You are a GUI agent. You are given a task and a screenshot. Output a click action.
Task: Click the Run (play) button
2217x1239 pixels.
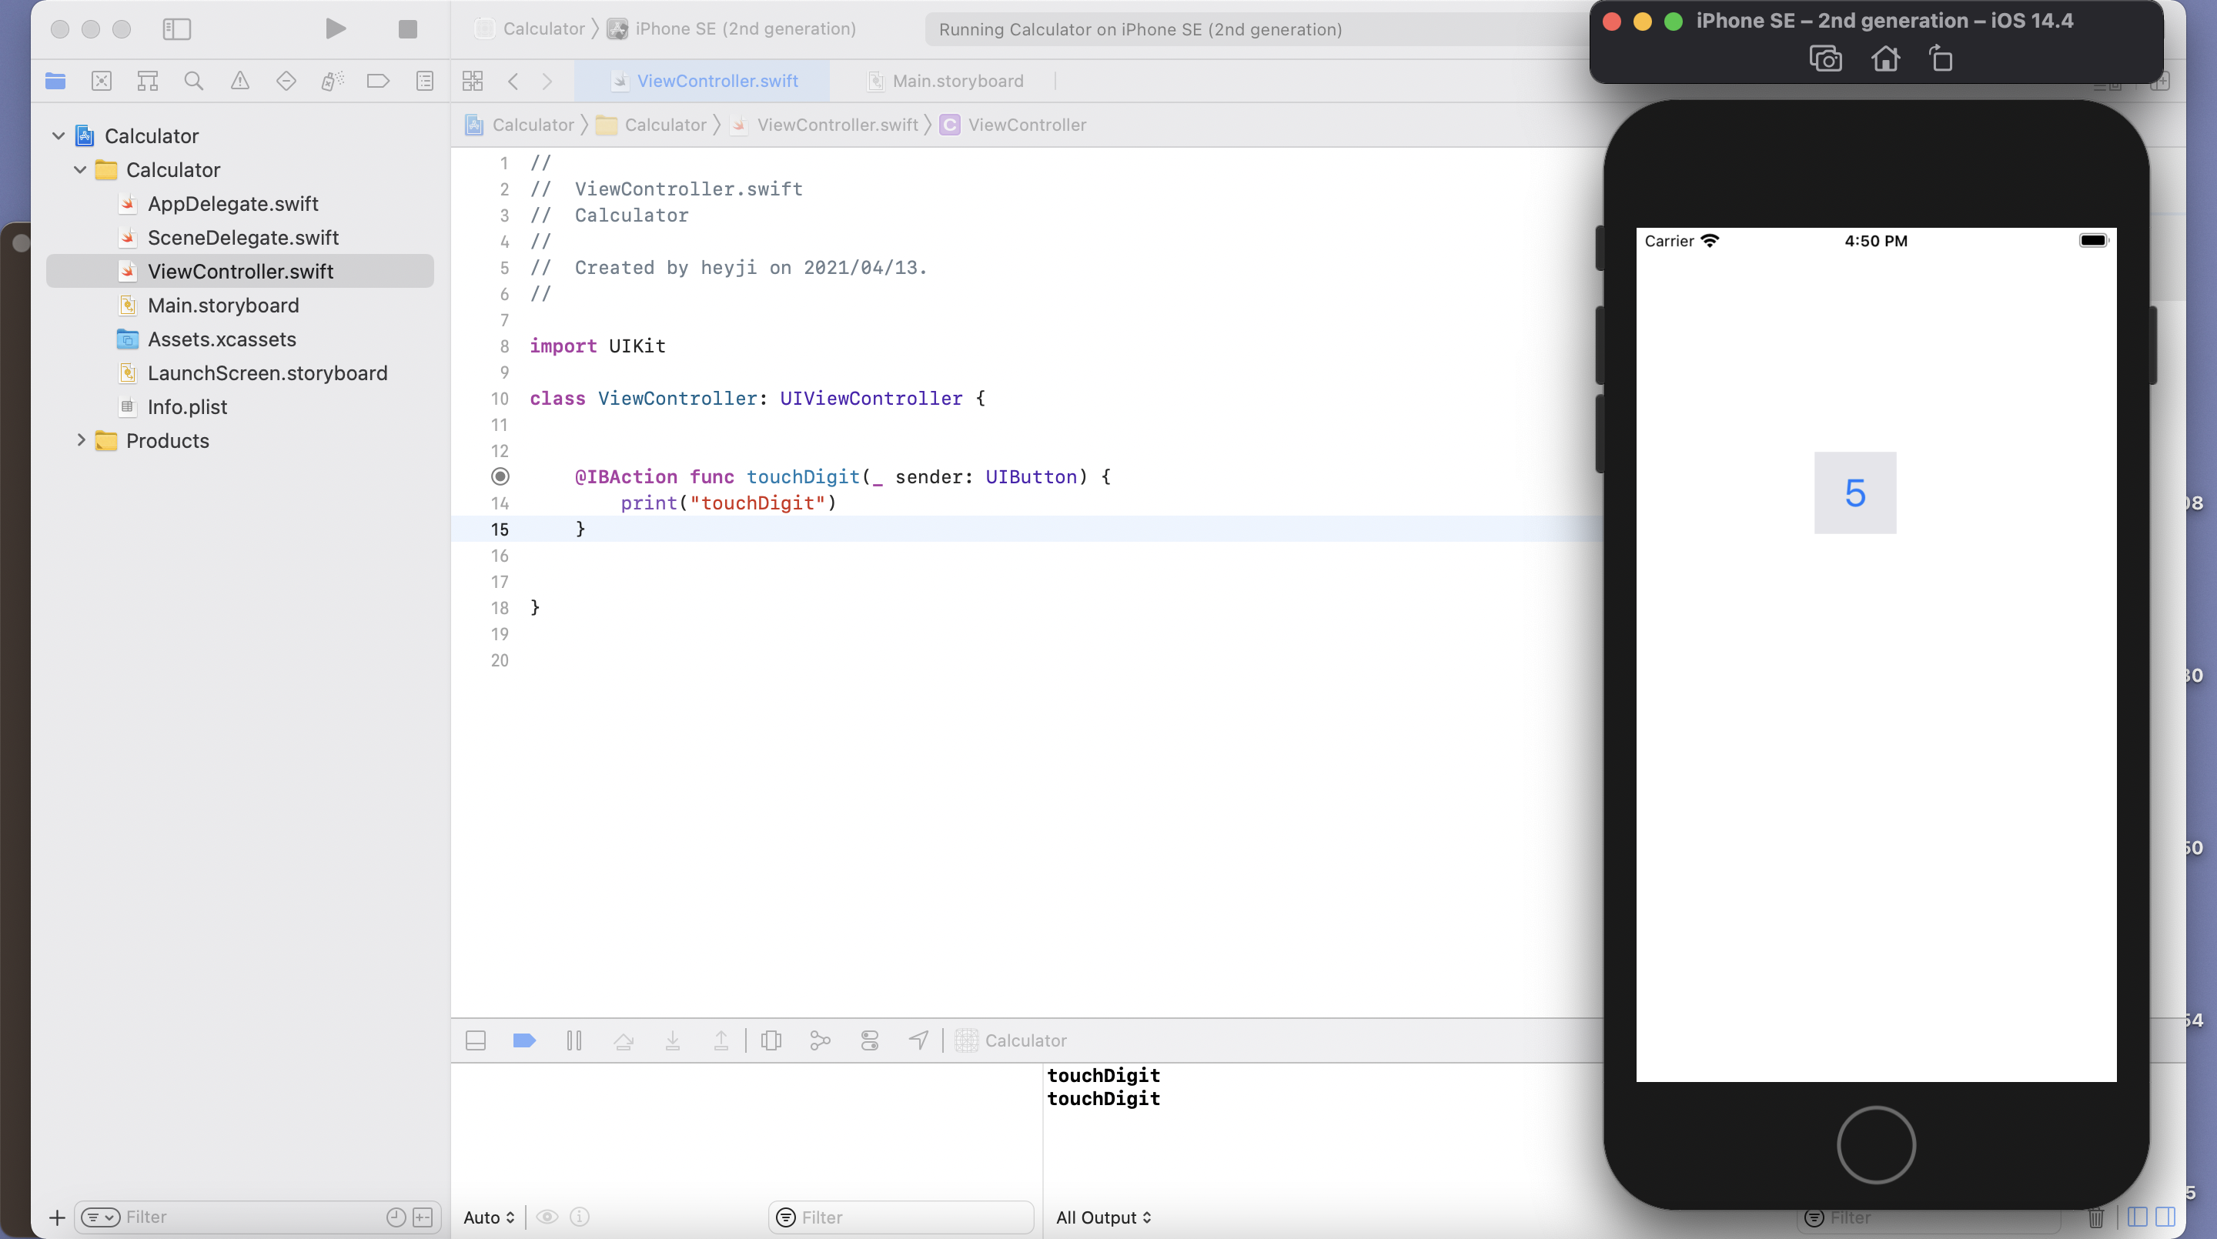pos(336,29)
